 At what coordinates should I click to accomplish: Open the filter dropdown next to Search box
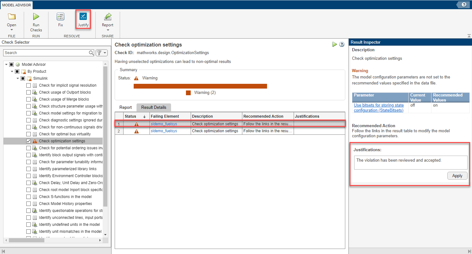pos(102,53)
